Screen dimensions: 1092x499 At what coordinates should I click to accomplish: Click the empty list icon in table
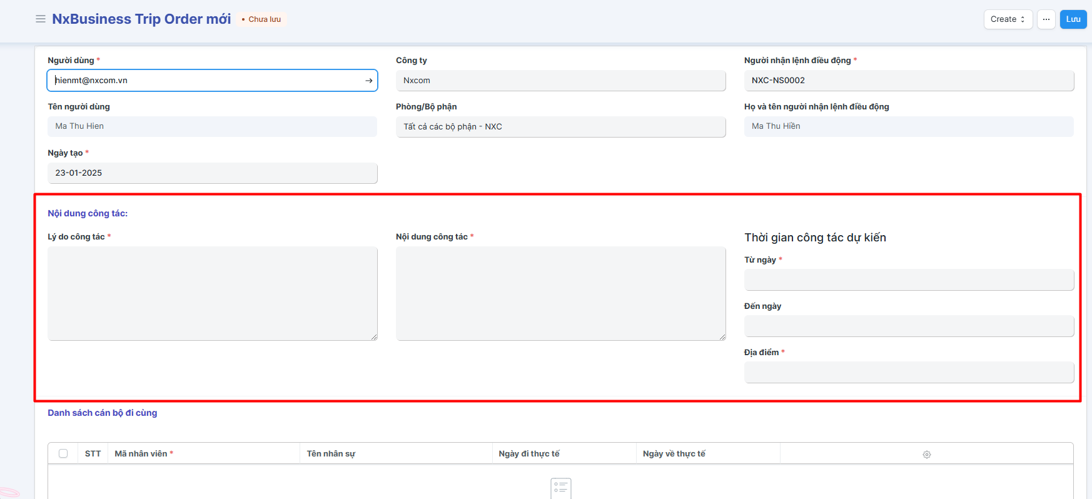560,488
